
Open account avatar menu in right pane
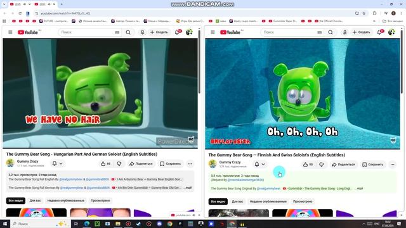click(391, 32)
